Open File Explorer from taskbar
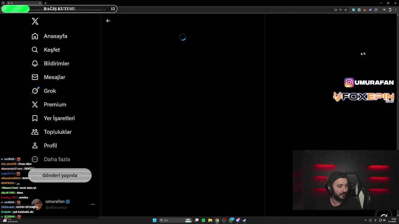The width and height of the screenshot is (399, 224). 210,220
